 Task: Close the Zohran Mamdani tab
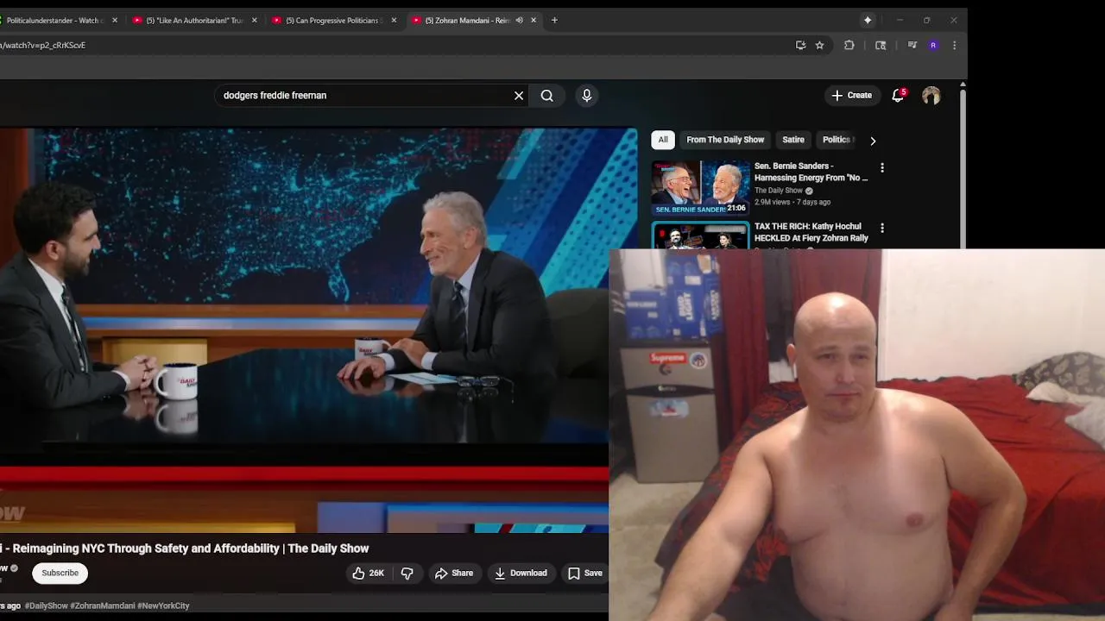coord(534,21)
